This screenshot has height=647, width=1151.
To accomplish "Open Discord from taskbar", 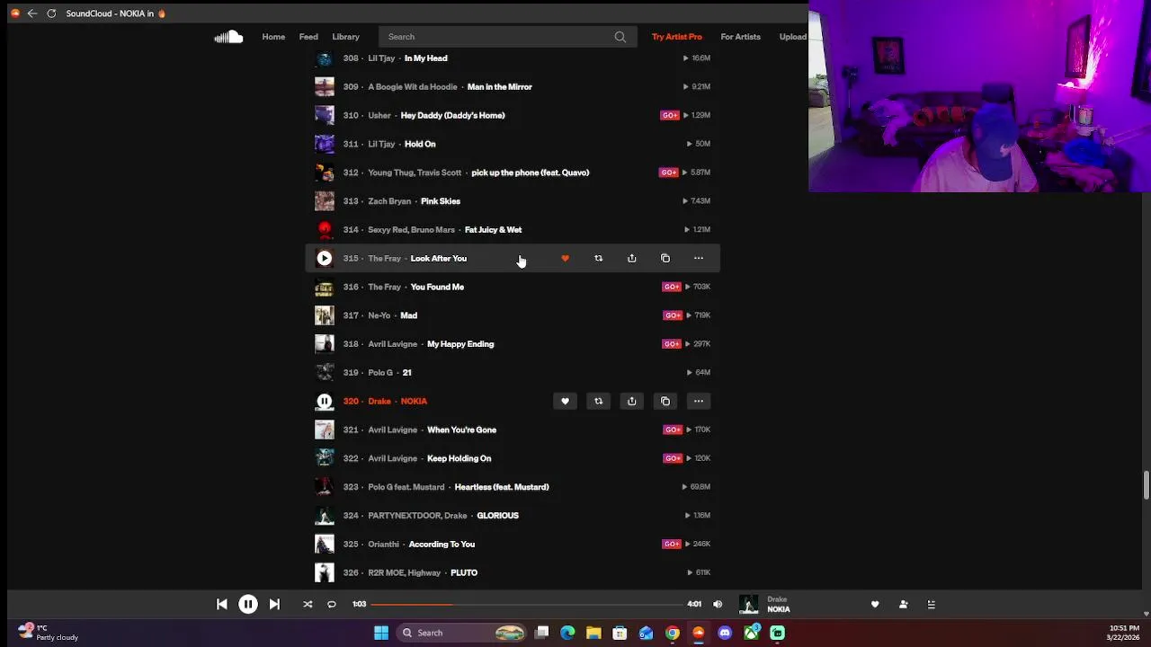I will click(x=725, y=634).
